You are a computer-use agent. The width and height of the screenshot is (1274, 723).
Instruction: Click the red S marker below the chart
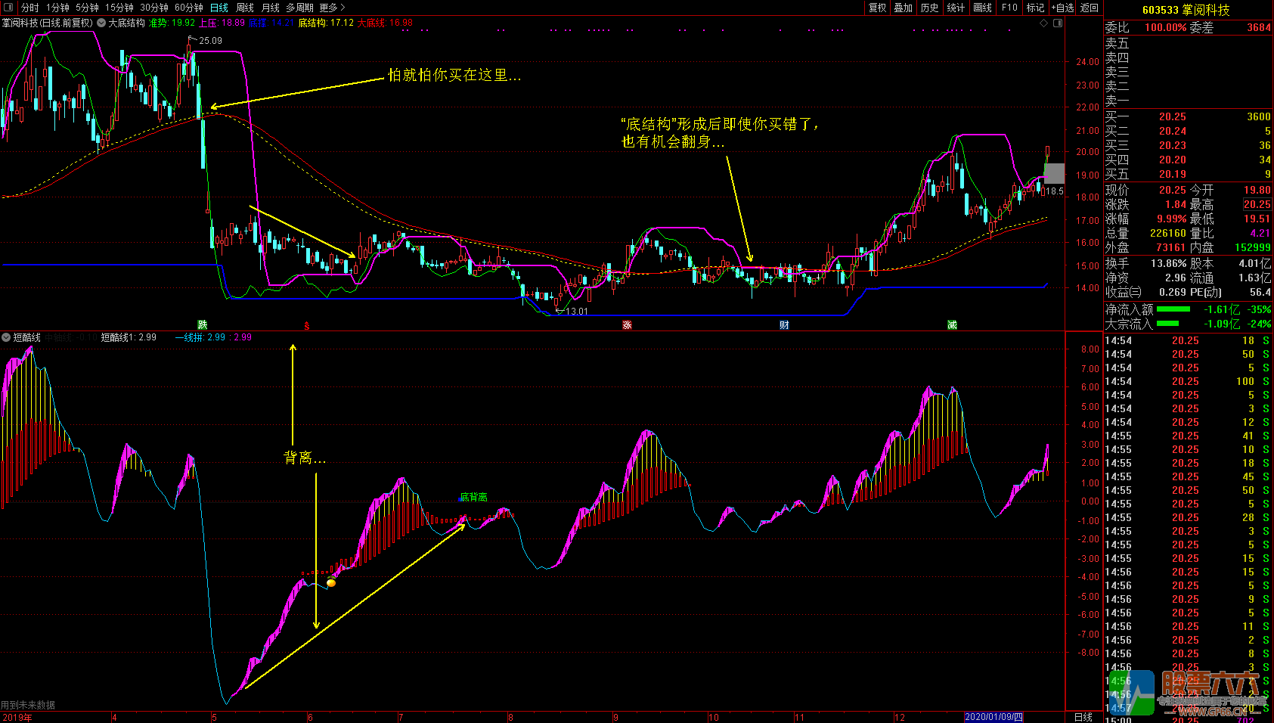click(307, 326)
